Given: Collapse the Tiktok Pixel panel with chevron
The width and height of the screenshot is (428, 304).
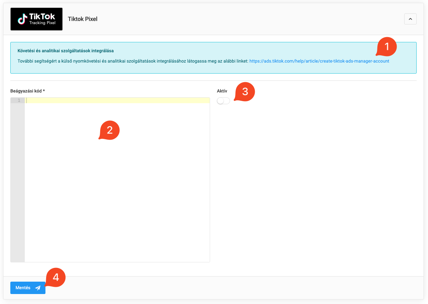Looking at the screenshot, I should [x=410, y=19].
